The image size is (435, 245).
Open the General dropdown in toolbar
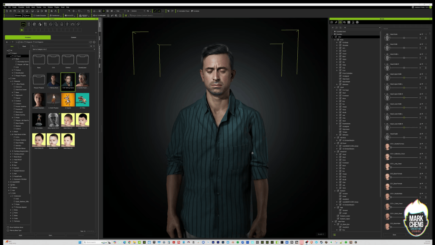point(138,11)
